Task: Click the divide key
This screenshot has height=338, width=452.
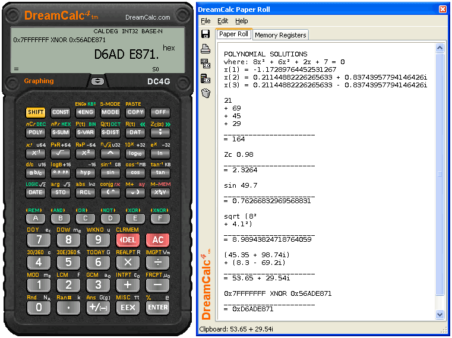Action: pyautogui.click(x=157, y=262)
